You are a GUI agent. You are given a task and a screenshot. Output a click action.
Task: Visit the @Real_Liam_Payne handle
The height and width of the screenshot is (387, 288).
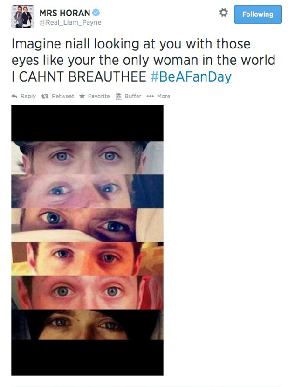70,22
